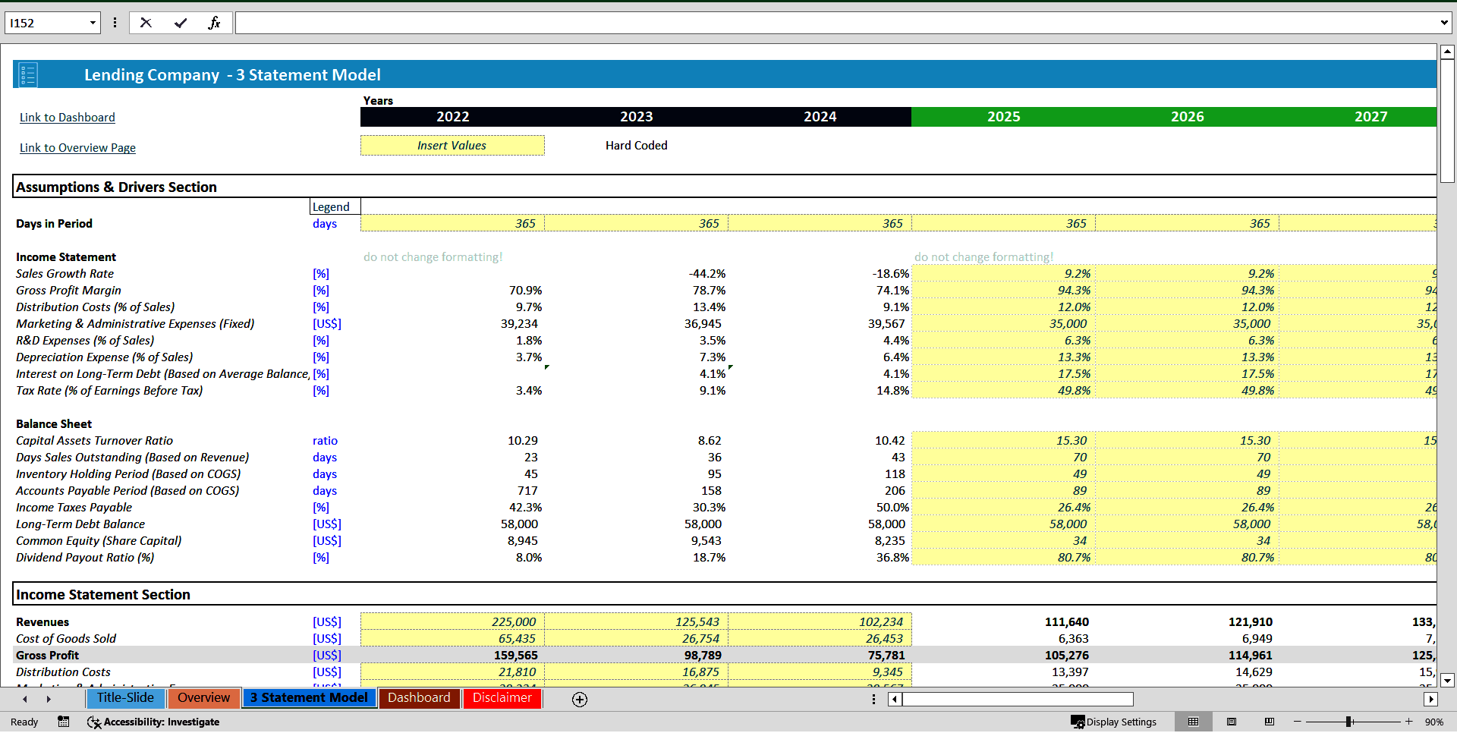The width and height of the screenshot is (1457, 733).
Task: Select 2023 Distribution Costs 16,875 cell
Action: (636, 672)
